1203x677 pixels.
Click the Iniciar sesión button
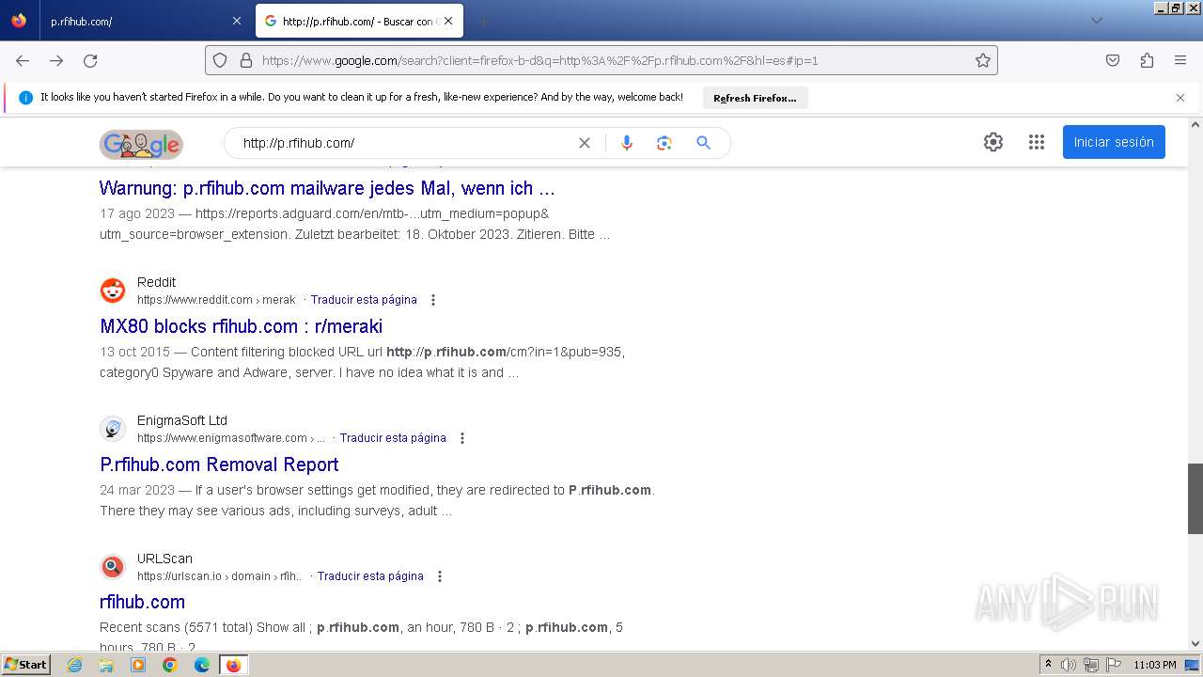point(1114,142)
